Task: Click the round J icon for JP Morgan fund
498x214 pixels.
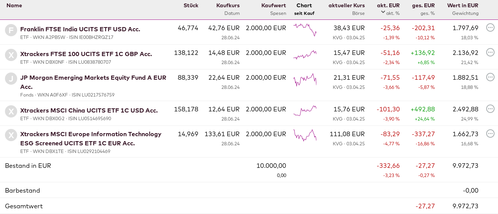Action: [11, 79]
